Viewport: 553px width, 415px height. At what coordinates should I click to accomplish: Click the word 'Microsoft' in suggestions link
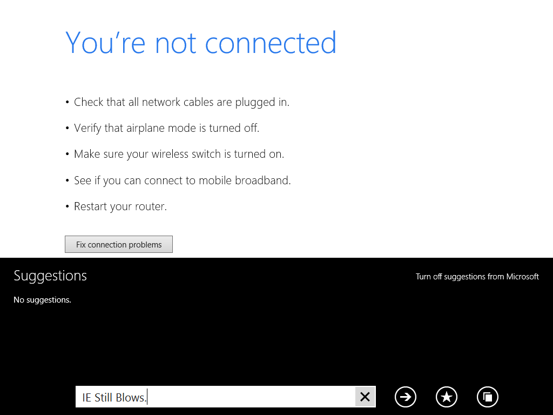pyautogui.click(x=523, y=276)
